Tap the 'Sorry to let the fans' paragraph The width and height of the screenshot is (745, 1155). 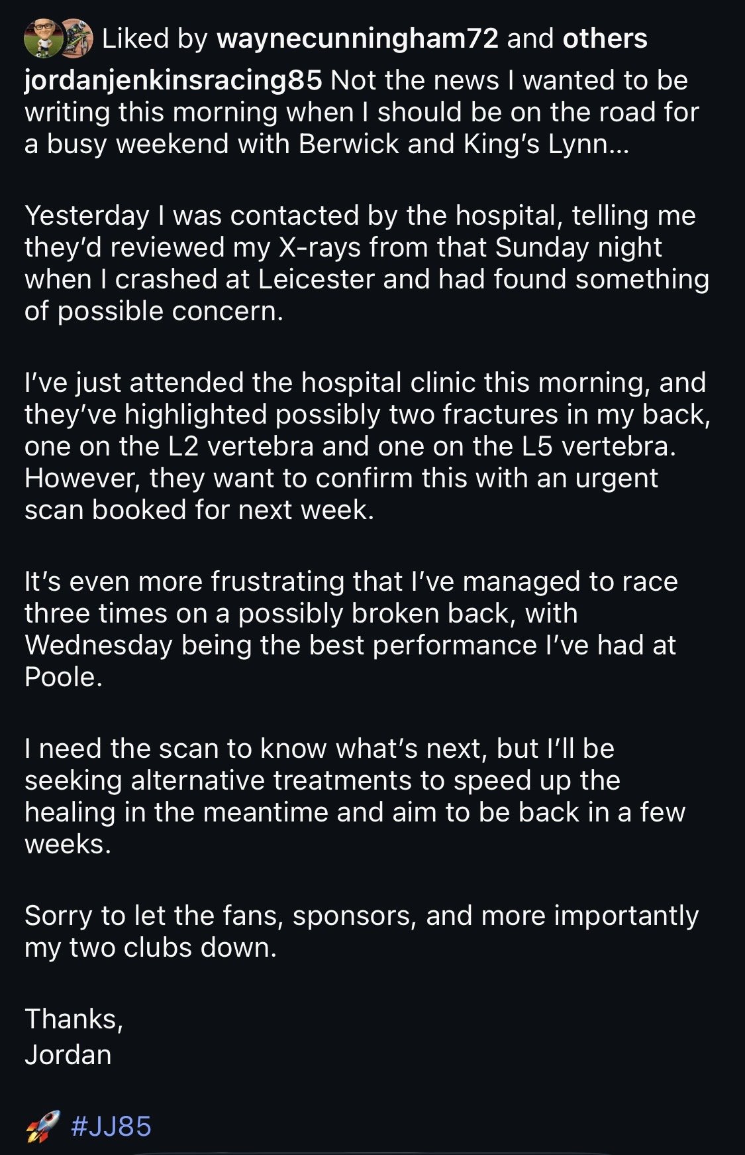click(x=362, y=932)
